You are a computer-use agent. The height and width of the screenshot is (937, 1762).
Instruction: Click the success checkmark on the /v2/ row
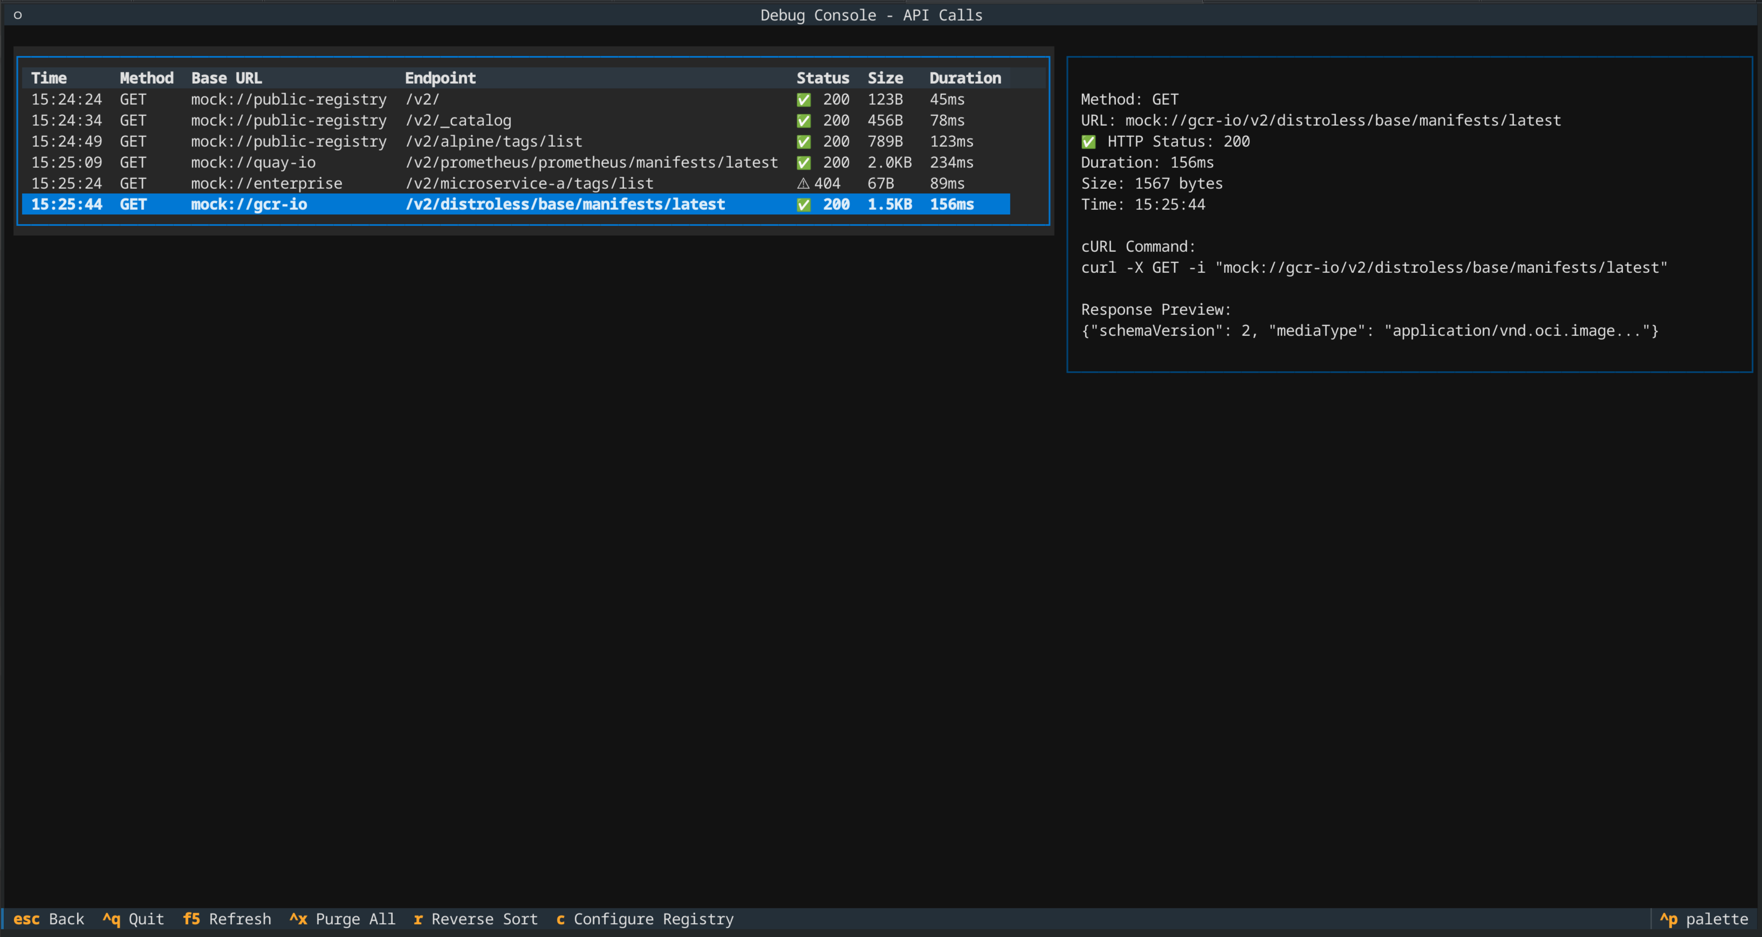coord(805,99)
